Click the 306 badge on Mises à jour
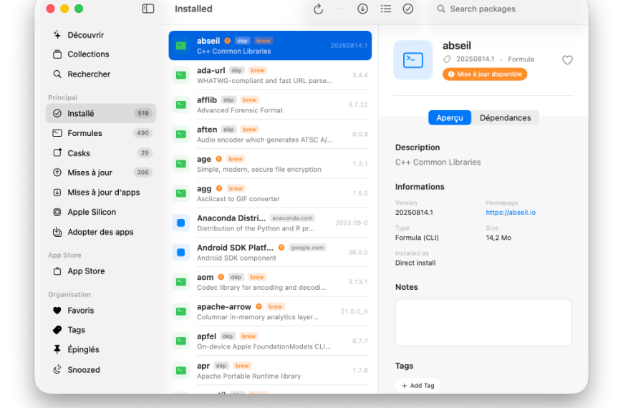 tap(143, 173)
